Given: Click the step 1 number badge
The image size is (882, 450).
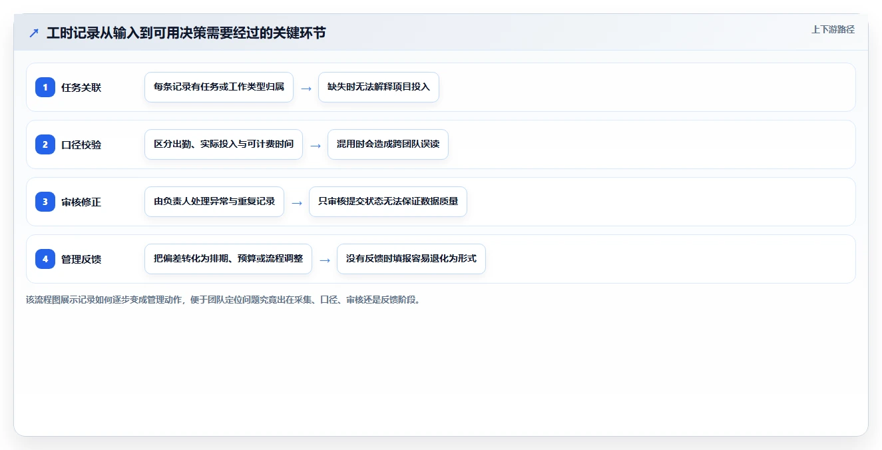Looking at the screenshot, I should click(x=45, y=87).
